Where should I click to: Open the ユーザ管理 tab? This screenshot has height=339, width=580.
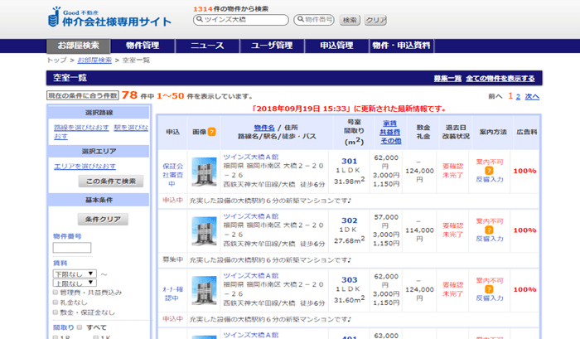tap(272, 46)
